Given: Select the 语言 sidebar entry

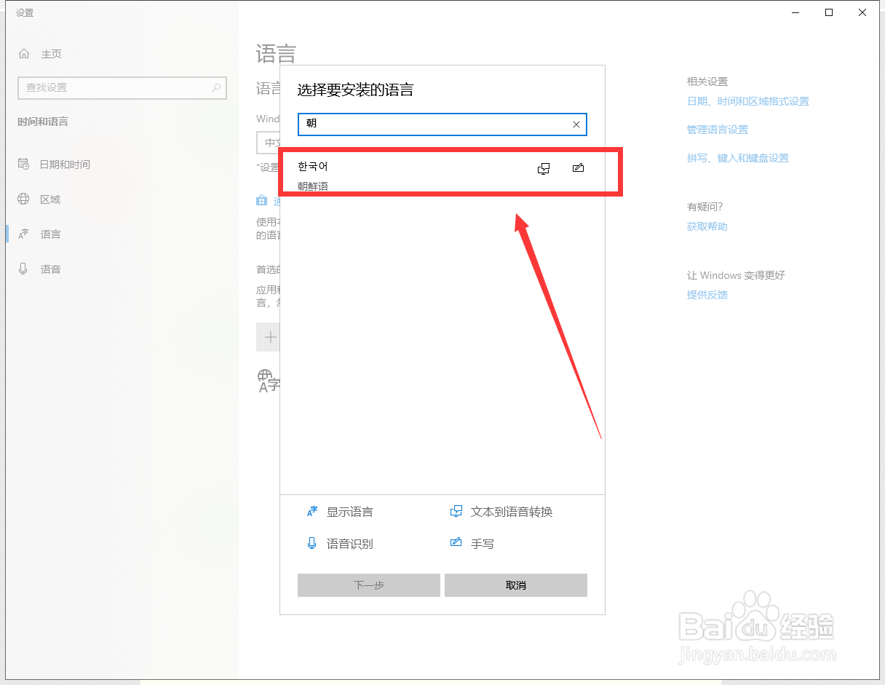Looking at the screenshot, I should click(x=51, y=234).
